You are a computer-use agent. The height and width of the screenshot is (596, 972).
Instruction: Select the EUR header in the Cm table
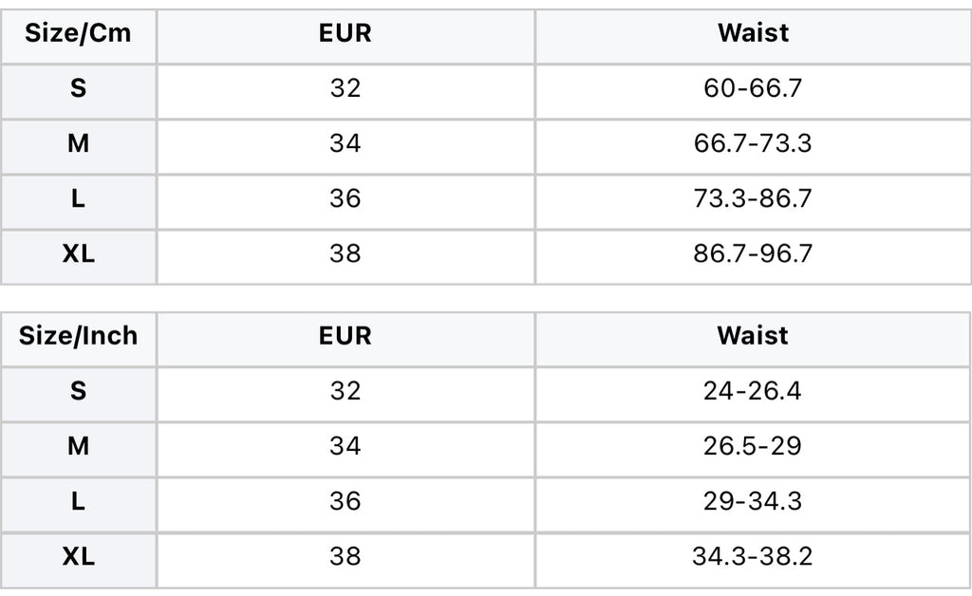click(x=346, y=33)
